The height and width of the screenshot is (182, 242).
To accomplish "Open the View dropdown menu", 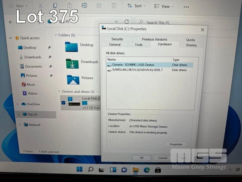I will pos(164,6).
